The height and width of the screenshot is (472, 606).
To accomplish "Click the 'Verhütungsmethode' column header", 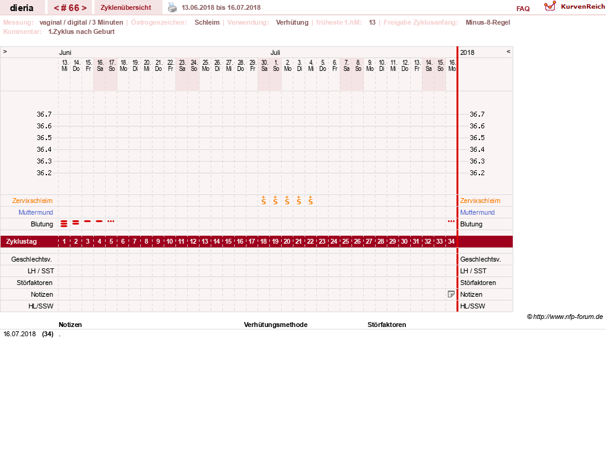I will click(276, 325).
